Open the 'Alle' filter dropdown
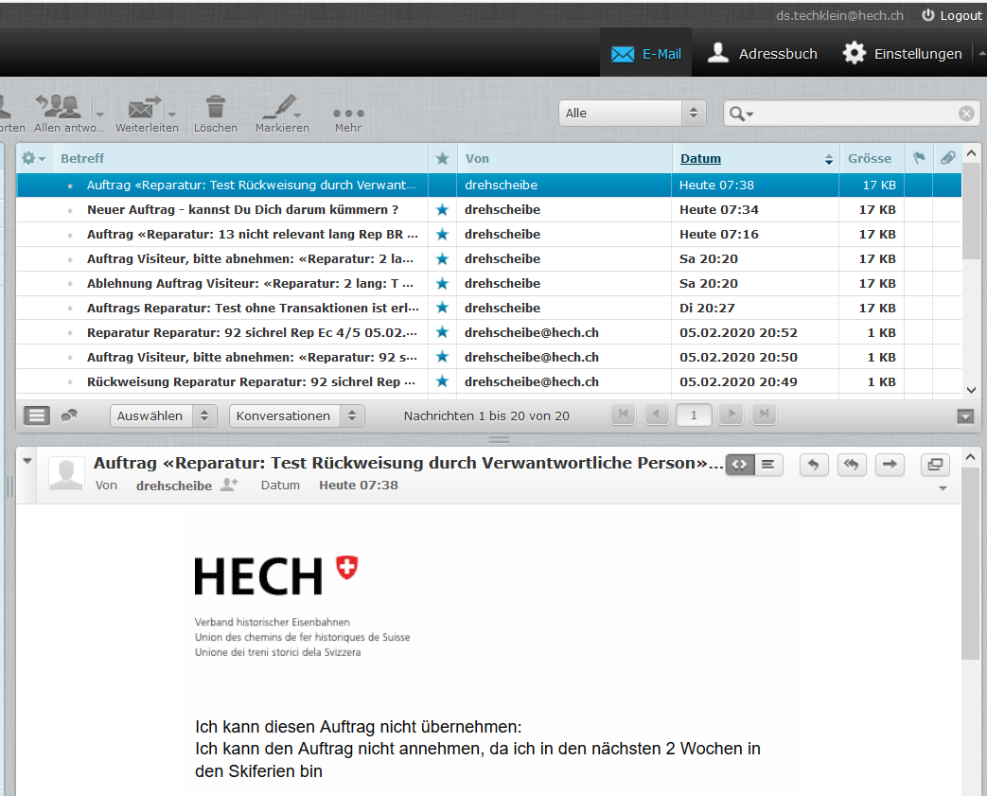 [x=632, y=113]
